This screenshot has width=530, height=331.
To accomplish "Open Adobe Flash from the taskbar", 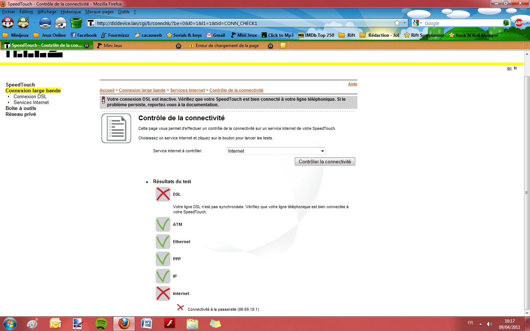I will [x=170, y=324].
